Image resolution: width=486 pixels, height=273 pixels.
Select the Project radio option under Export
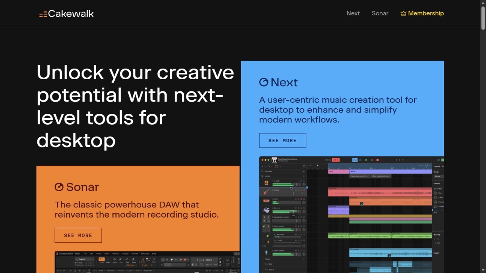click(76, 263)
